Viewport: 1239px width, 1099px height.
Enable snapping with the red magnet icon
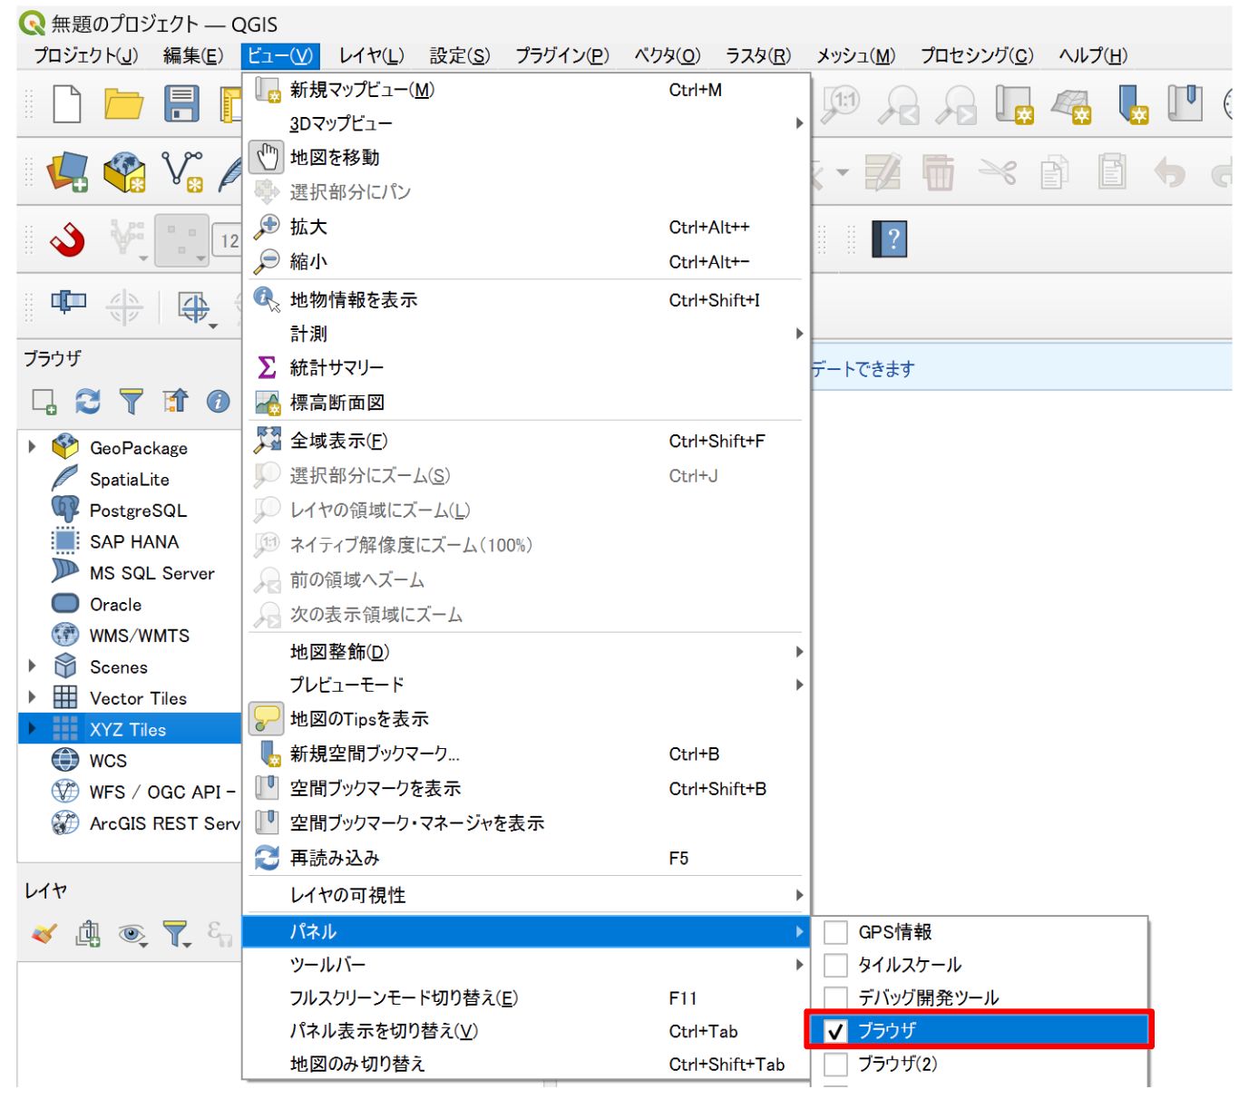tap(68, 239)
